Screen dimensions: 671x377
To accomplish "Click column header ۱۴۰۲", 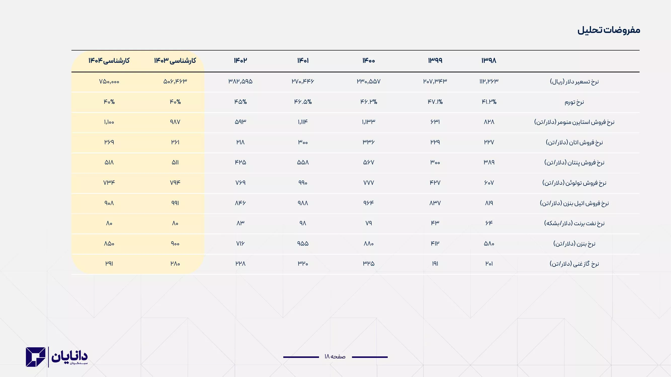I will 240,60.
